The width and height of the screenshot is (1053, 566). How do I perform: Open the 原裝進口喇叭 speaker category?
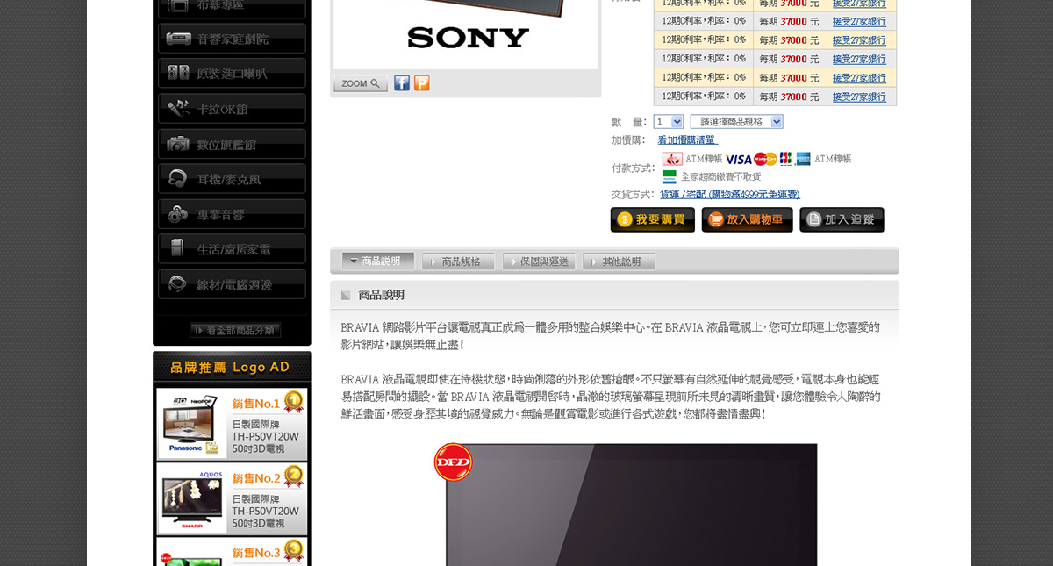click(x=232, y=74)
